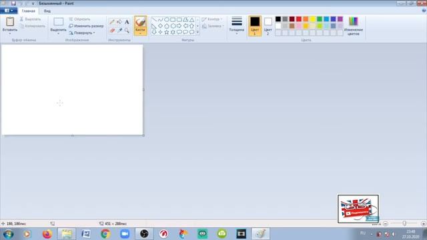Open the Quick Access Toolbar customize arrow
The height and width of the screenshot is (240, 427).
point(33,3)
